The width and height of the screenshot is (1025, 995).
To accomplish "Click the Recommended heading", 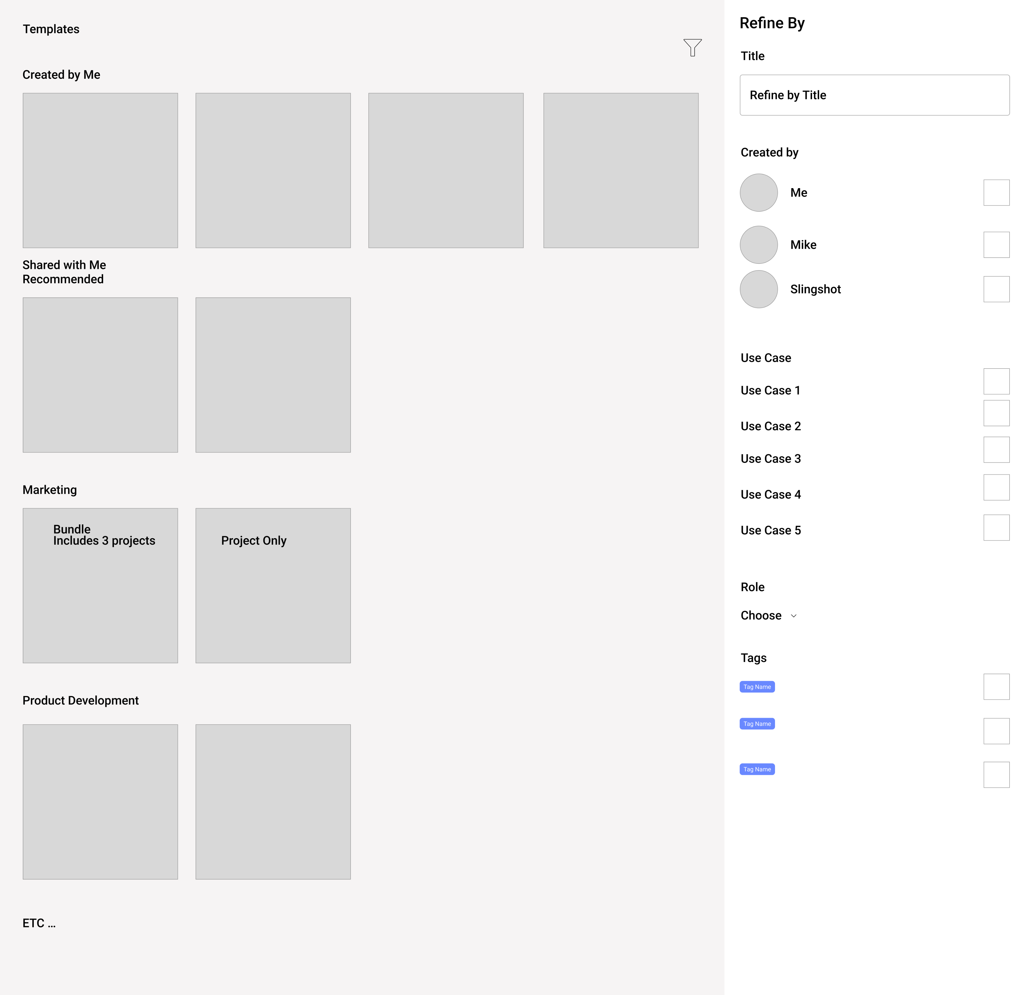I will 63,279.
